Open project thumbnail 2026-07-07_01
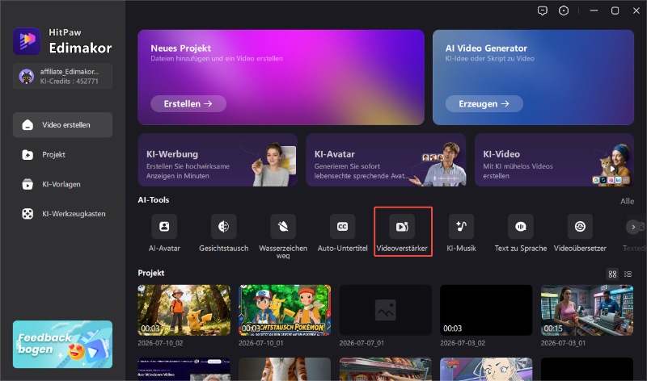 pyautogui.click(x=386, y=310)
